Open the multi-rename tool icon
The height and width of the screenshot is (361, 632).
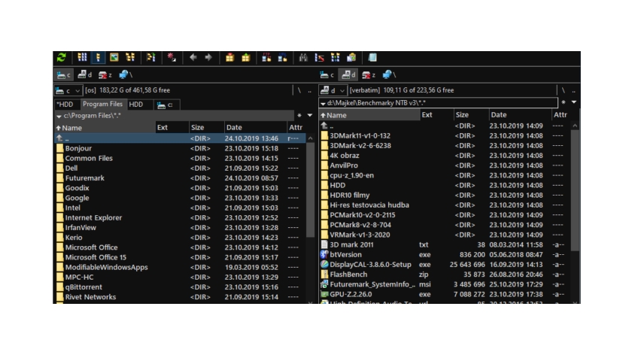click(x=320, y=58)
